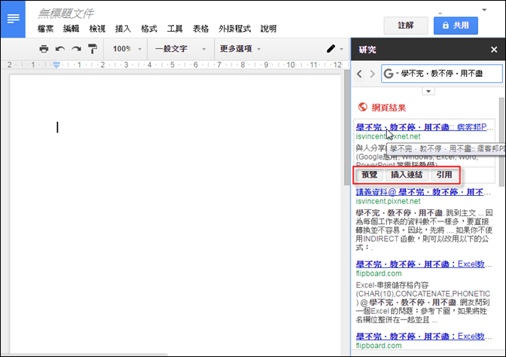
Task: Open first flipboard.com Excel result link
Action: click(x=423, y=264)
